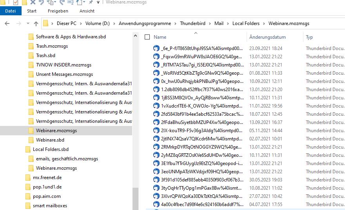Click the Forward navigation arrow
Screen dimensions: 345x210
(x=19, y=23)
